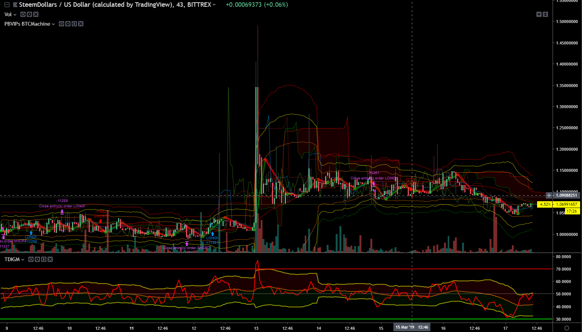Screen dimensions: 582x332
Task: Click the 1.35000000 price scale label
Action: 567,86
